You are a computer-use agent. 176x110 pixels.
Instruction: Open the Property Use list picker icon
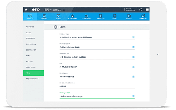(133, 57)
